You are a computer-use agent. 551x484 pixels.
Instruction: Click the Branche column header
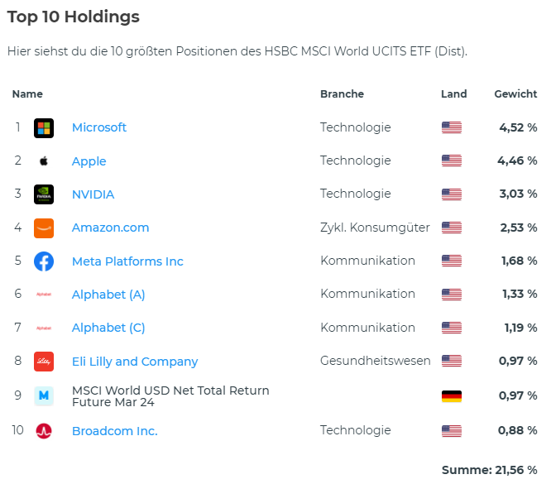(x=342, y=94)
